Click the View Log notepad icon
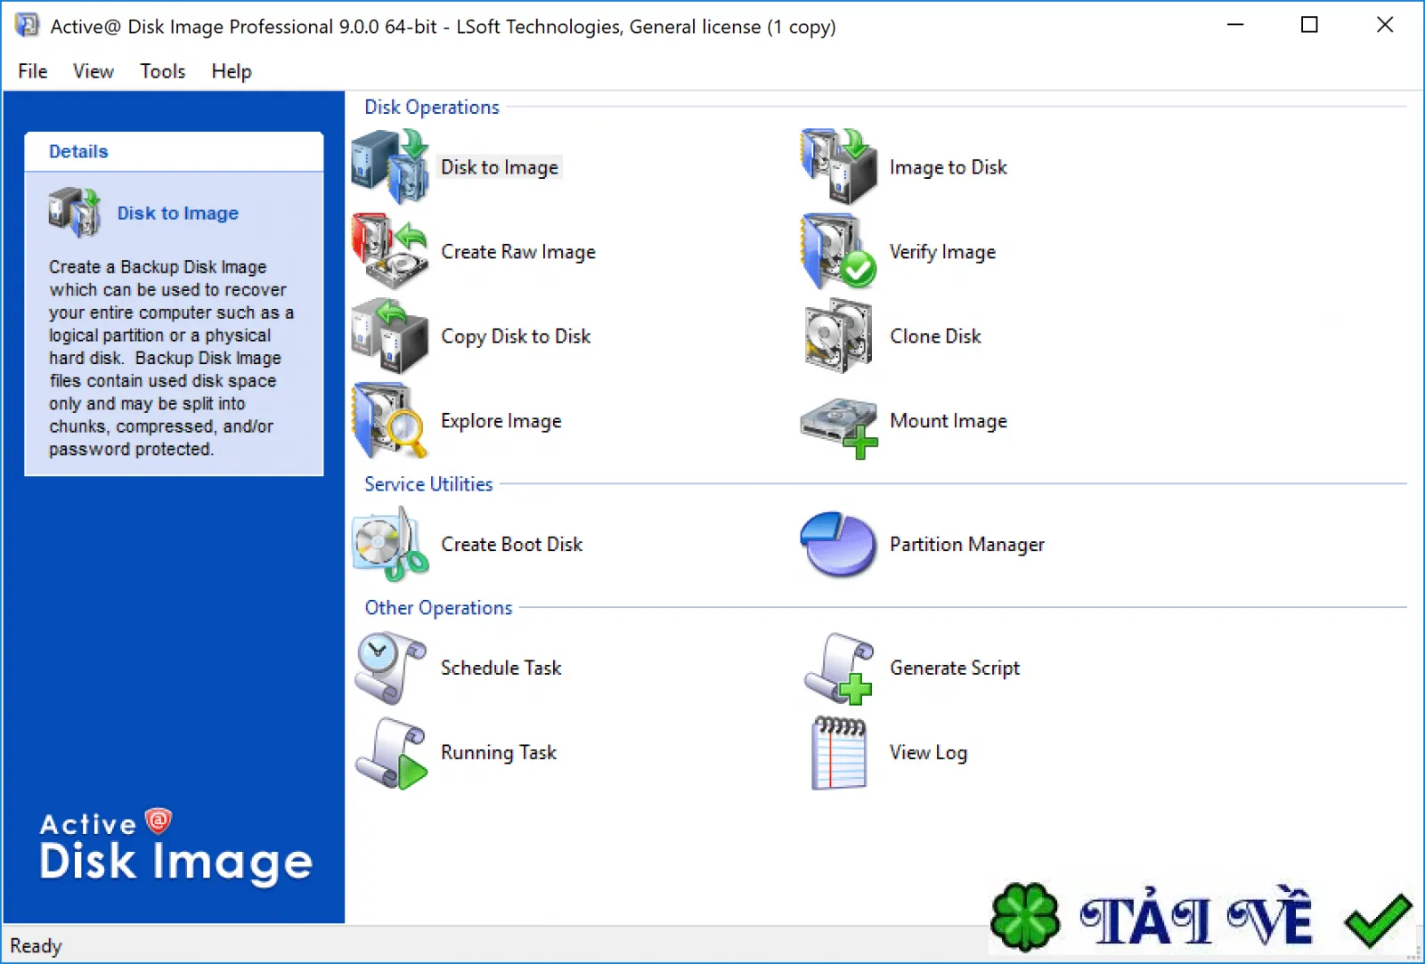This screenshot has height=964, width=1425. click(x=839, y=753)
